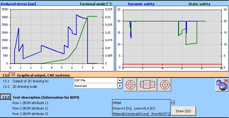Click the Dynamic safety chart title
The width and height of the screenshot is (229, 118).
point(141,4)
